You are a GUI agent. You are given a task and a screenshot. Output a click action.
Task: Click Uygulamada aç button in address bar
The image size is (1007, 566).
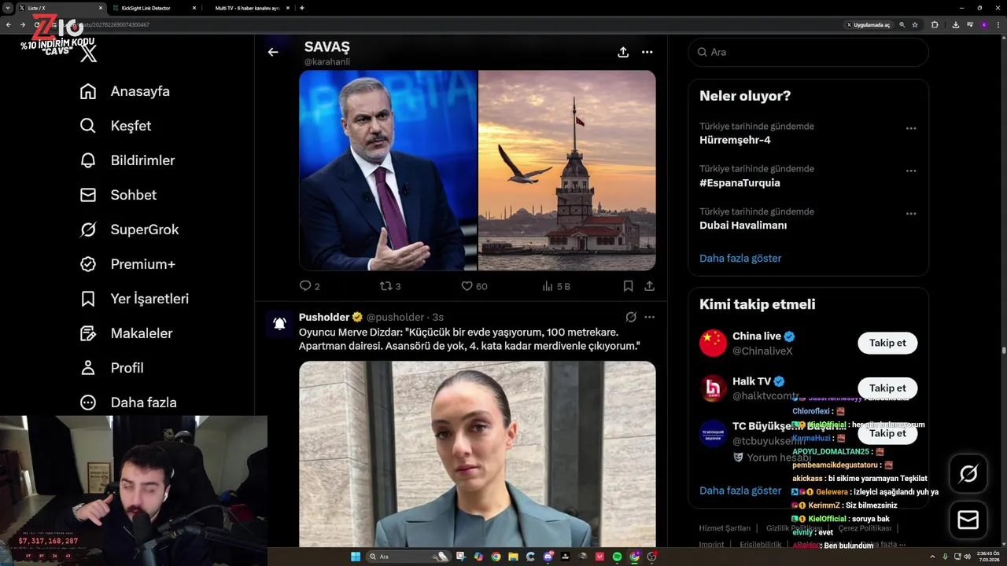(868, 25)
